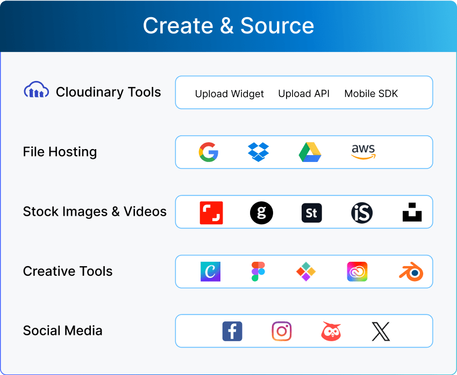
Task: Click the 'Create & Source' heading
Action: point(228,26)
